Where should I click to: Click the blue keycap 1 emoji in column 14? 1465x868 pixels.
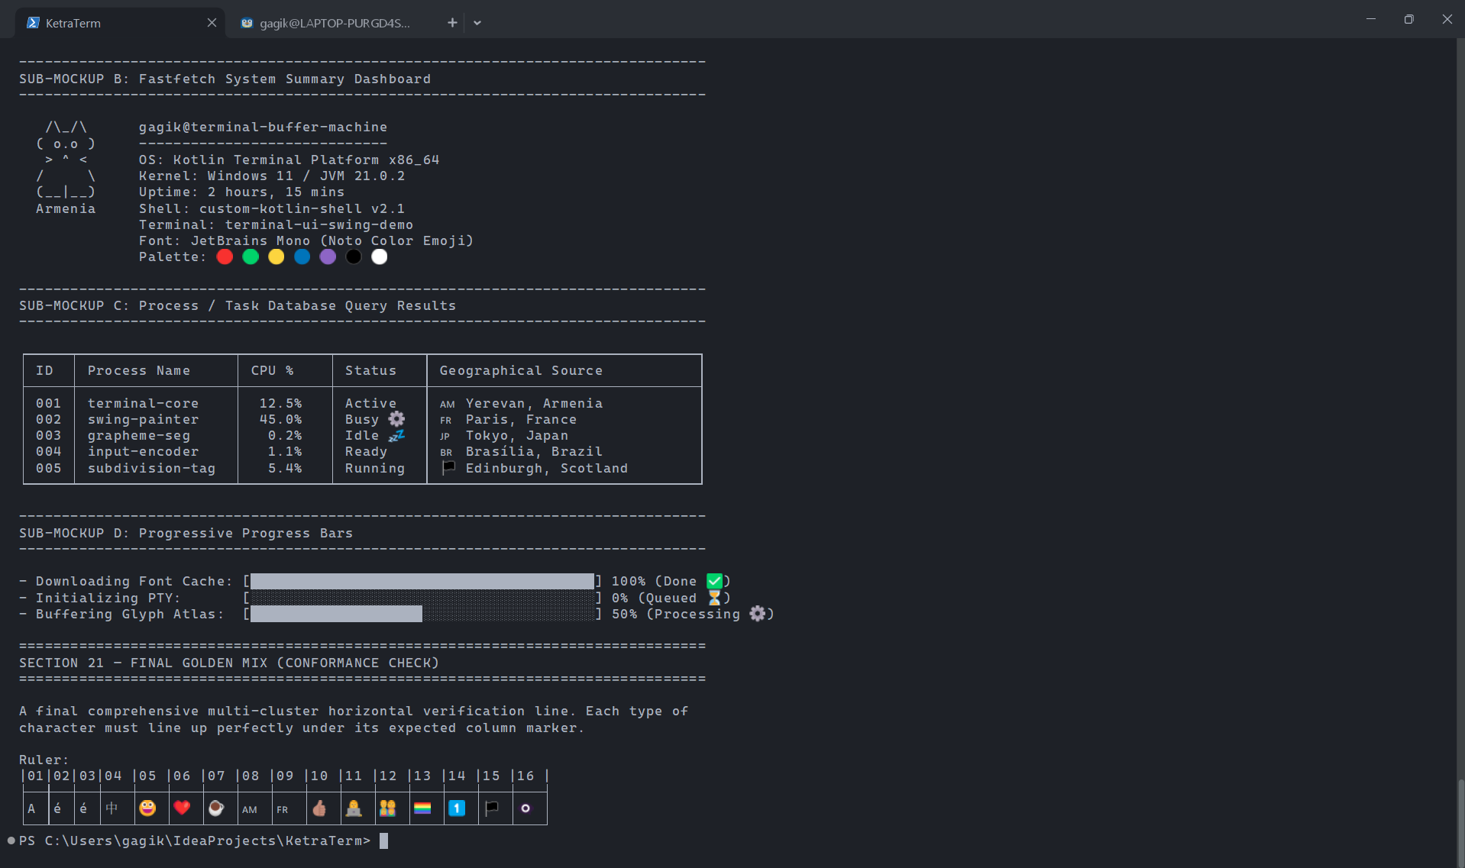coord(457,808)
